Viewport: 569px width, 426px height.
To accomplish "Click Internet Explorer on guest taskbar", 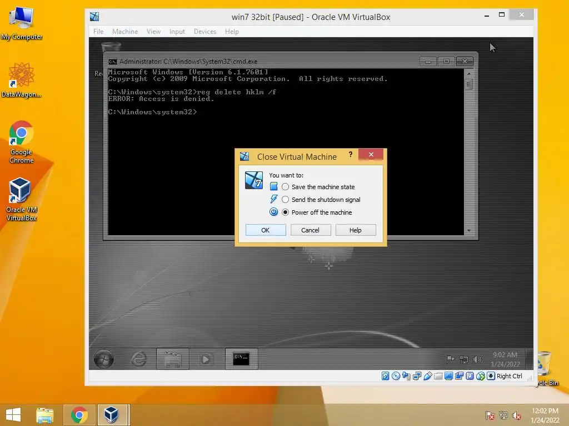I will pos(138,359).
